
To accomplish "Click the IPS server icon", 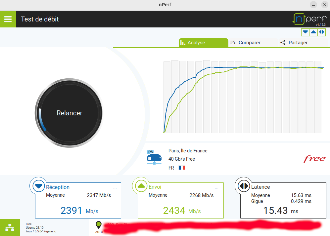I will pyautogui.click(x=154, y=158).
